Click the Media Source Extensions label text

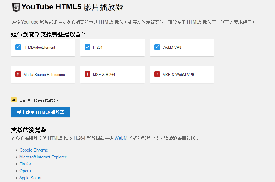(44, 75)
